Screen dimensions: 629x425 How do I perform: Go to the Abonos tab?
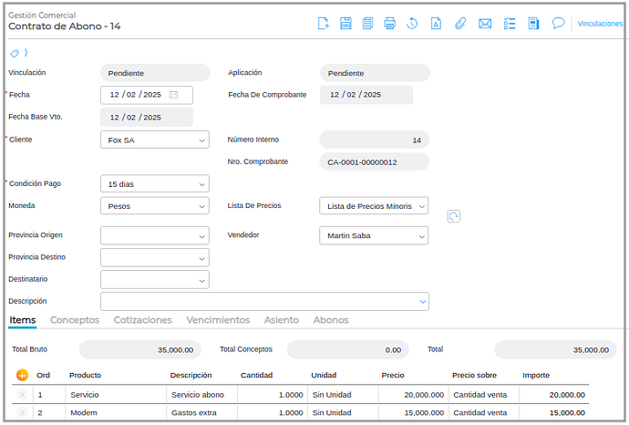(330, 320)
